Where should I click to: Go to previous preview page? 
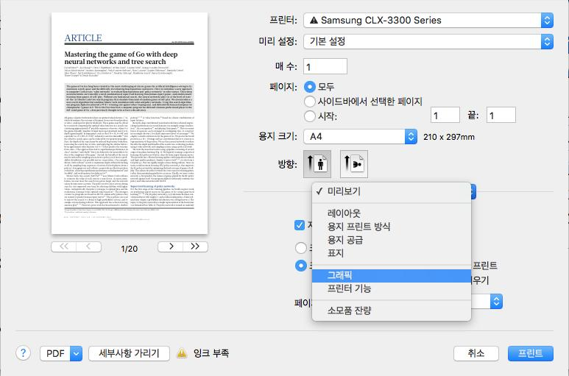point(88,246)
